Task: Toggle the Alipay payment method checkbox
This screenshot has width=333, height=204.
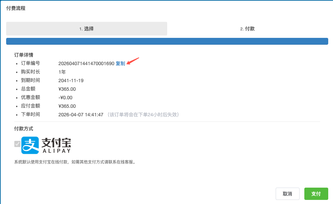Action: click(x=17, y=144)
